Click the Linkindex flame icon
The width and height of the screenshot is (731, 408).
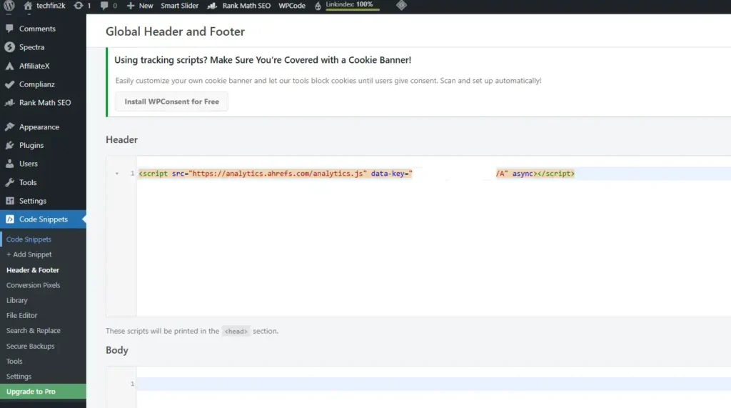(x=318, y=6)
